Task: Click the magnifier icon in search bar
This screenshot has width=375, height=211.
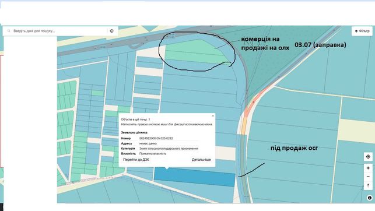Action: point(9,31)
